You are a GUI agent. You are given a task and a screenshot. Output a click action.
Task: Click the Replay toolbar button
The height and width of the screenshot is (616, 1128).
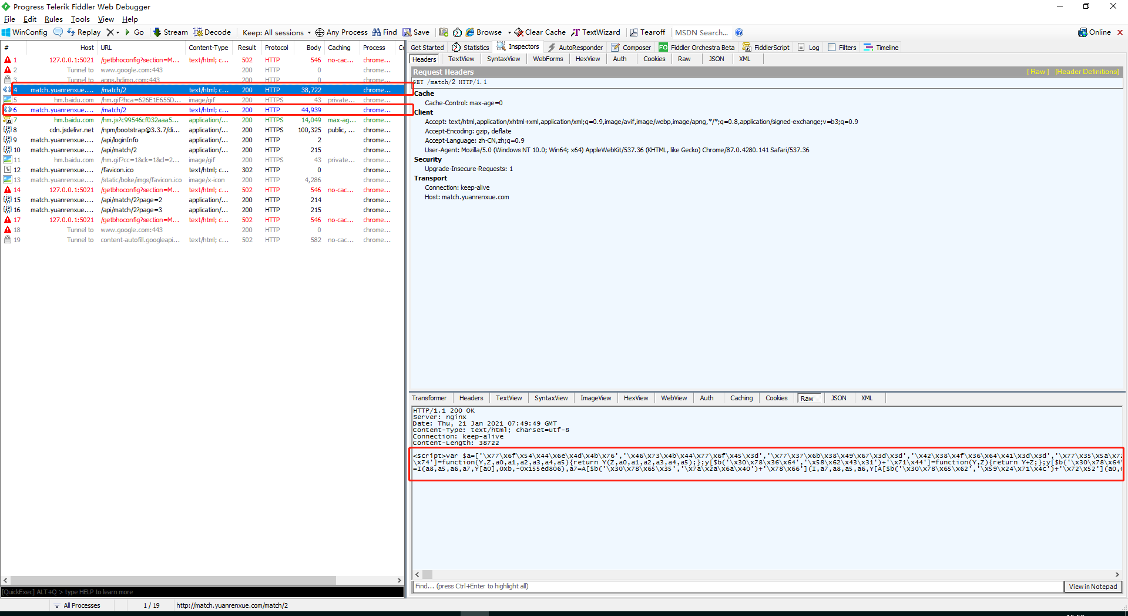(x=83, y=32)
